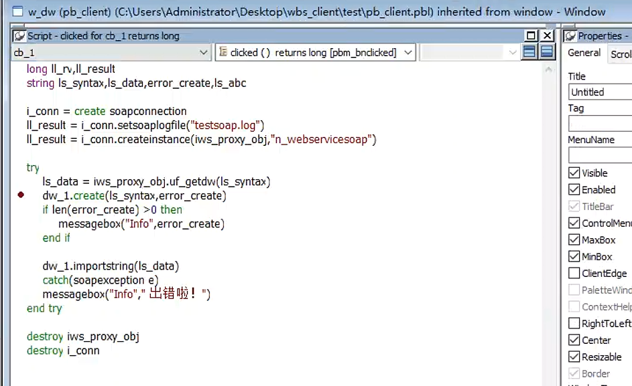Click the 'destroy iws_proxy_obj' line

click(x=82, y=337)
